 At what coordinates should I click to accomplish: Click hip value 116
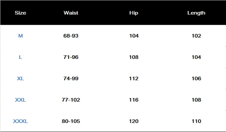pos(134,100)
